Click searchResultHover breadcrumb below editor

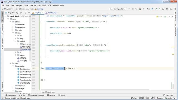[48, 92]
